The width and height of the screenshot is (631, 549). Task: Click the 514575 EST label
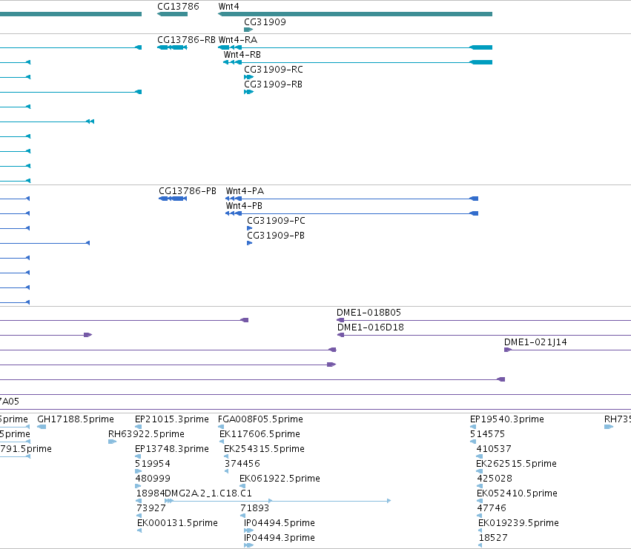pyautogui.click(x=487, y=434)
